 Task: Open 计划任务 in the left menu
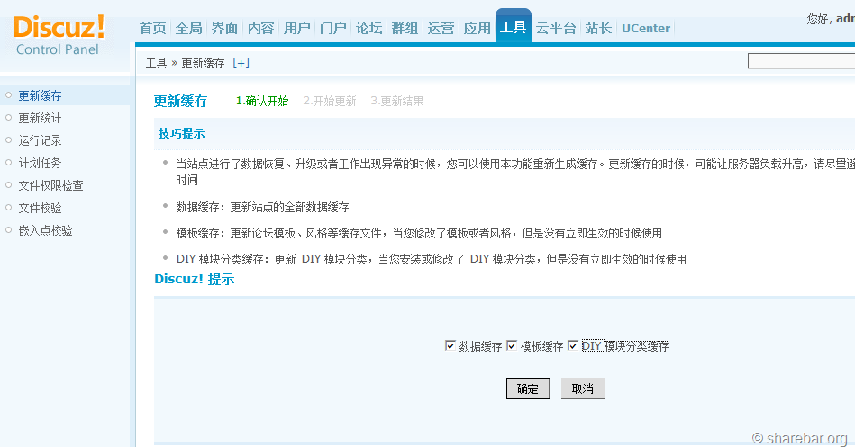(40, 163)
